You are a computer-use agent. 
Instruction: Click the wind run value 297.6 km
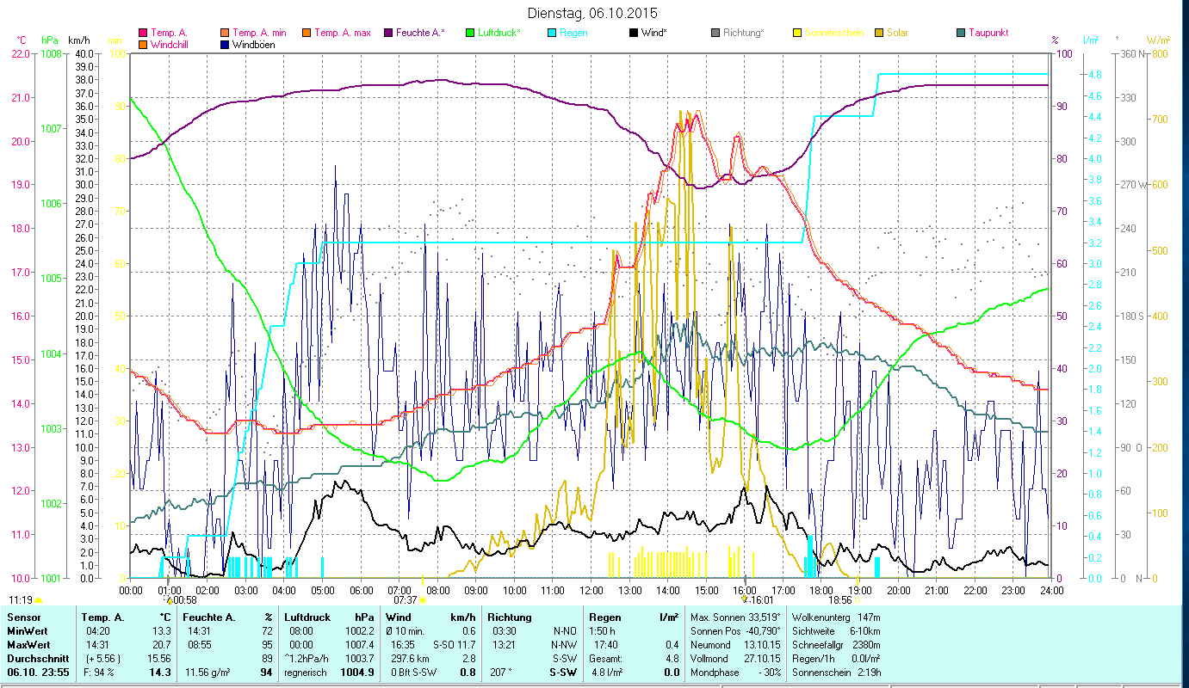410,659
